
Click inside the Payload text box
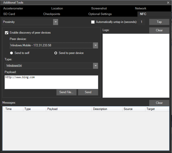[51, 82]
